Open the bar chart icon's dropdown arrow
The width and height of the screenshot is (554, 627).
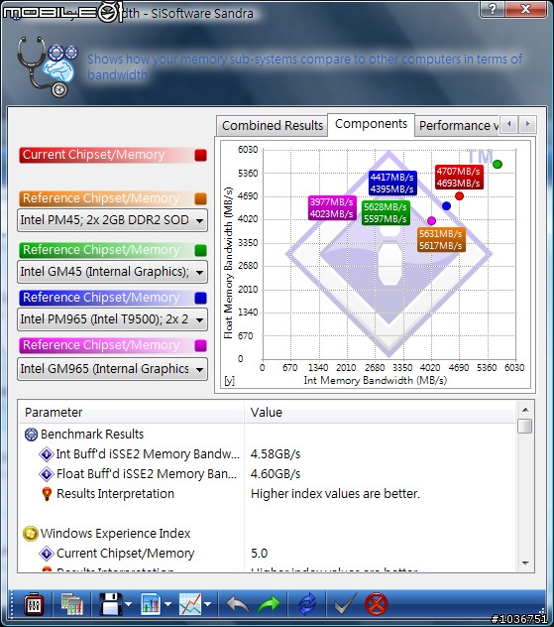(167, 604)
